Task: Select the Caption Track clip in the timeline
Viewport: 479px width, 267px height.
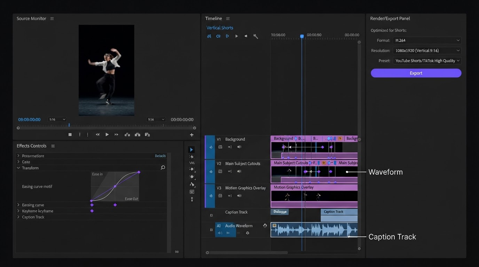Action: [x=339, y=215]
